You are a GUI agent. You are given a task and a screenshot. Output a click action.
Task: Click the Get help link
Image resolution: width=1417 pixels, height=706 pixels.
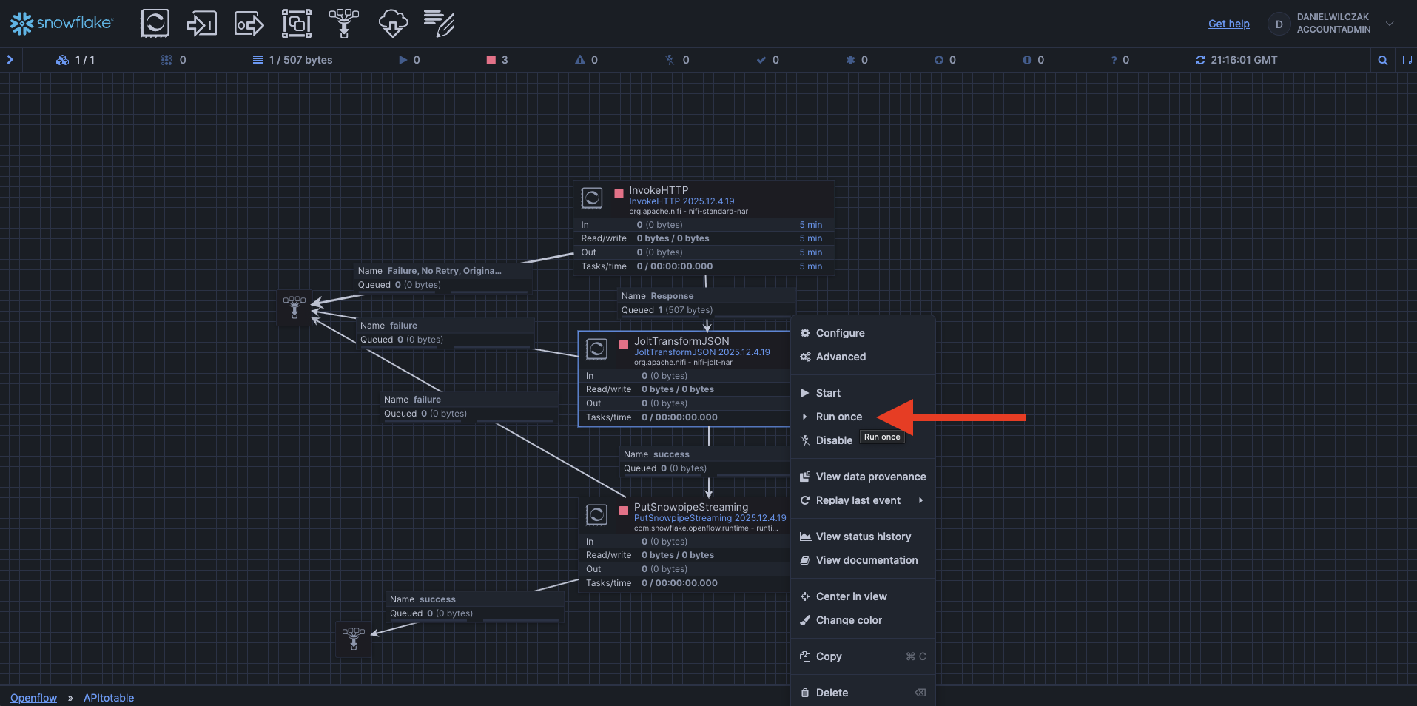(x=1228, y=24)
